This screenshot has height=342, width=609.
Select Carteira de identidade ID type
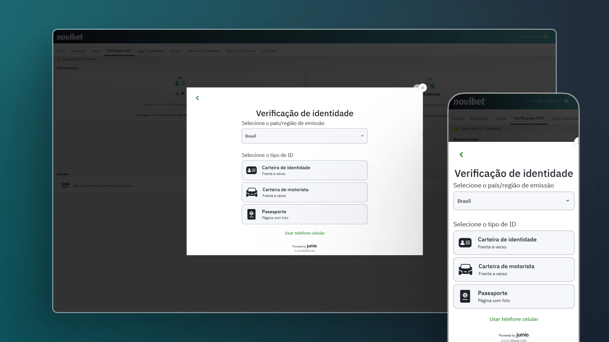[x=304, y=170]
